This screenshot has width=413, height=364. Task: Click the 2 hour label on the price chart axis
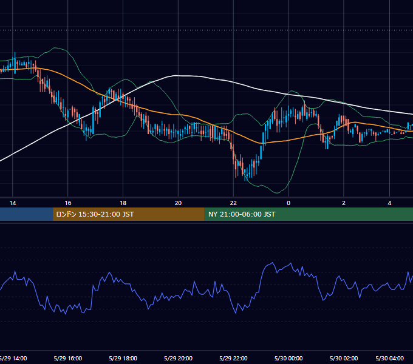tap(344, 203)
